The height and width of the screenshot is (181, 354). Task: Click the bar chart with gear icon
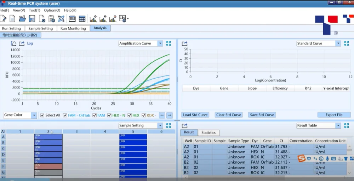point(103,18)
